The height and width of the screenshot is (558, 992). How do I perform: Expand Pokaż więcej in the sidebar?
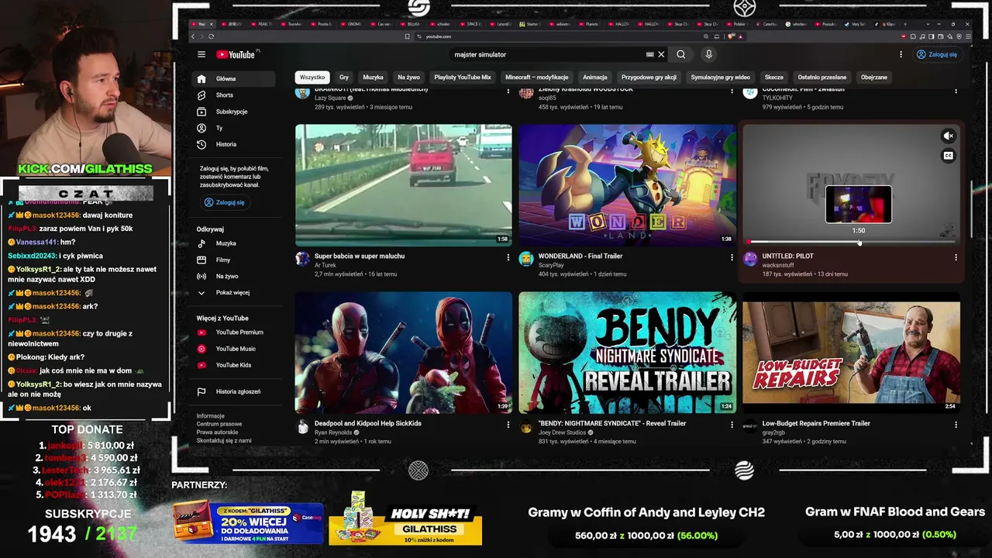232,292
